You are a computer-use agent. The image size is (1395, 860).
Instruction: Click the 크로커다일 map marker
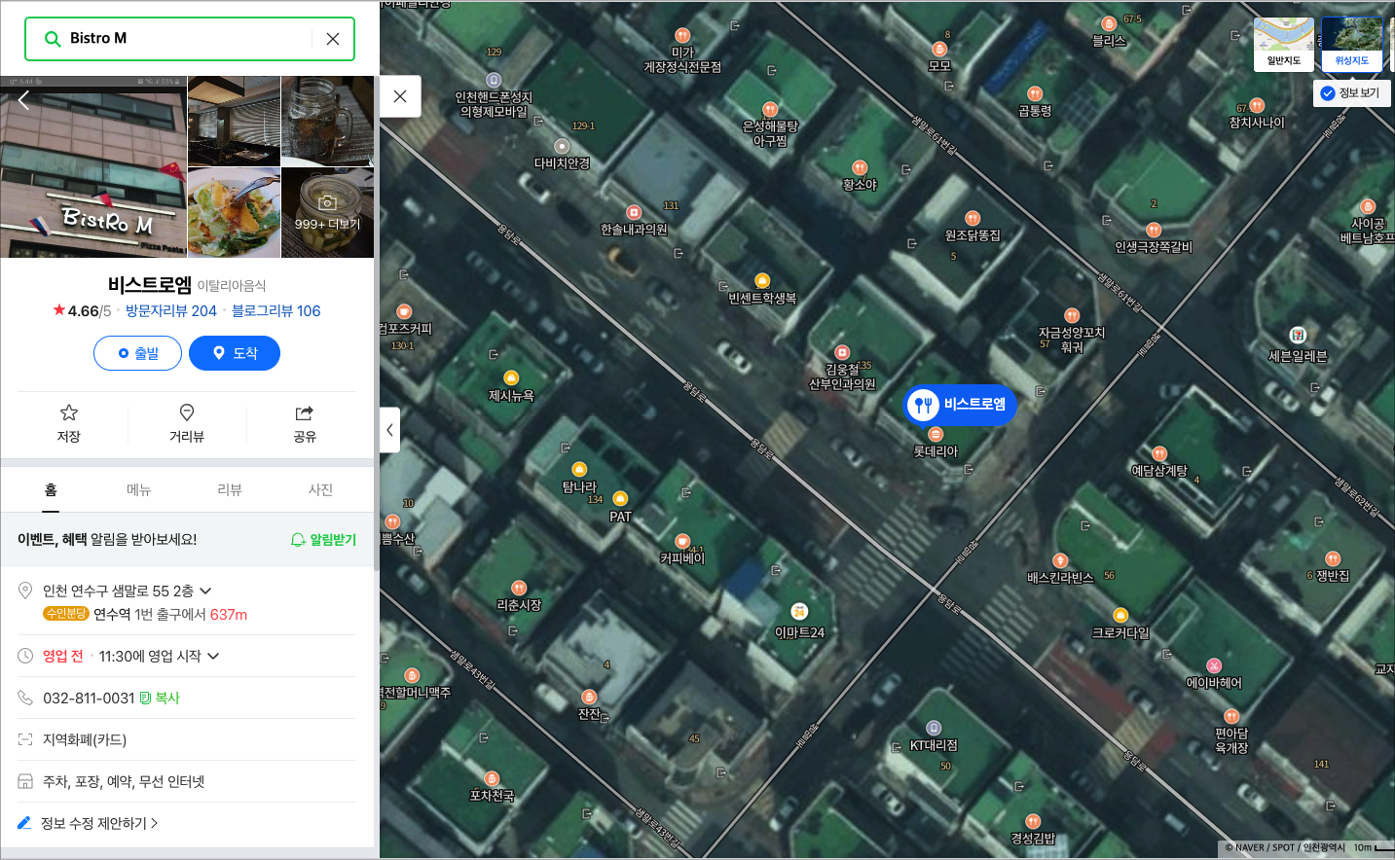[x=1120, y=615]
